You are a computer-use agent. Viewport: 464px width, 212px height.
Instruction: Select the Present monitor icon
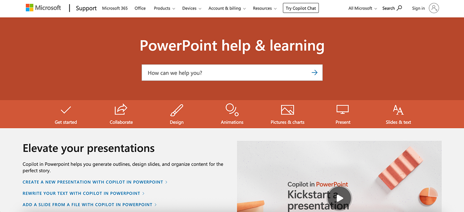[x=343, y=110]
